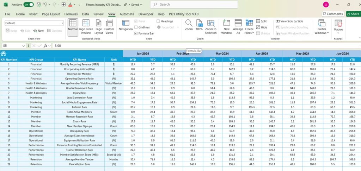Click the Insert Function fx icon
Screen dimensions: 361x171
pos(45,46)
